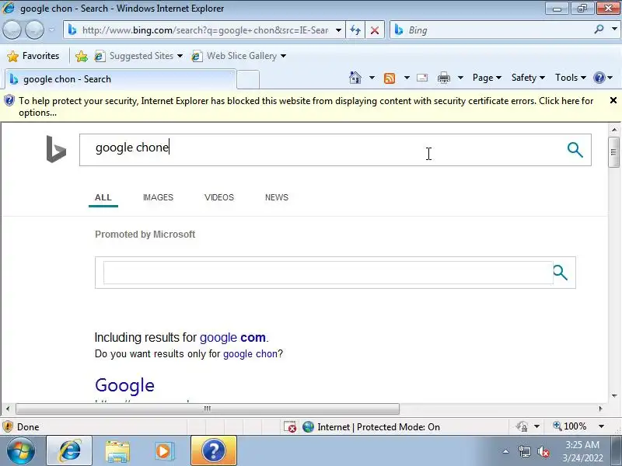Click the Bing toolbar search box
Viewport: 622px width, 466px height.
[492, 30]
